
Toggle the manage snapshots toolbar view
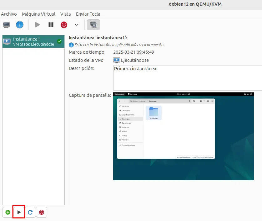point(93,25)
